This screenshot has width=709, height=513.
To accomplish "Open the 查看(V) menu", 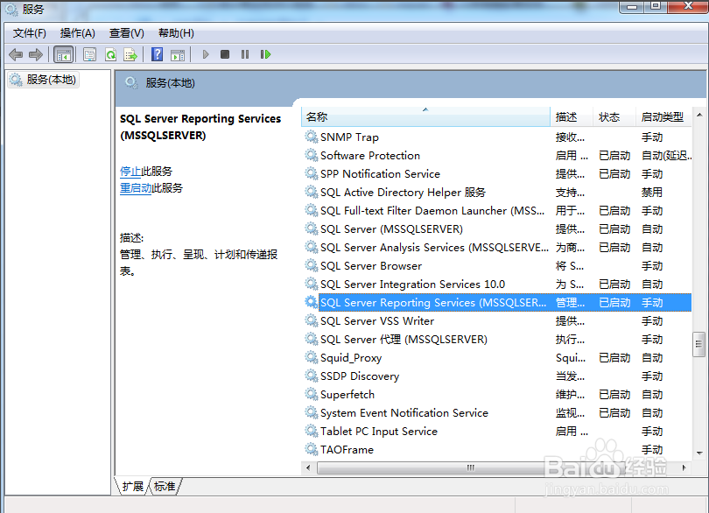I will (x=127, y=33).
